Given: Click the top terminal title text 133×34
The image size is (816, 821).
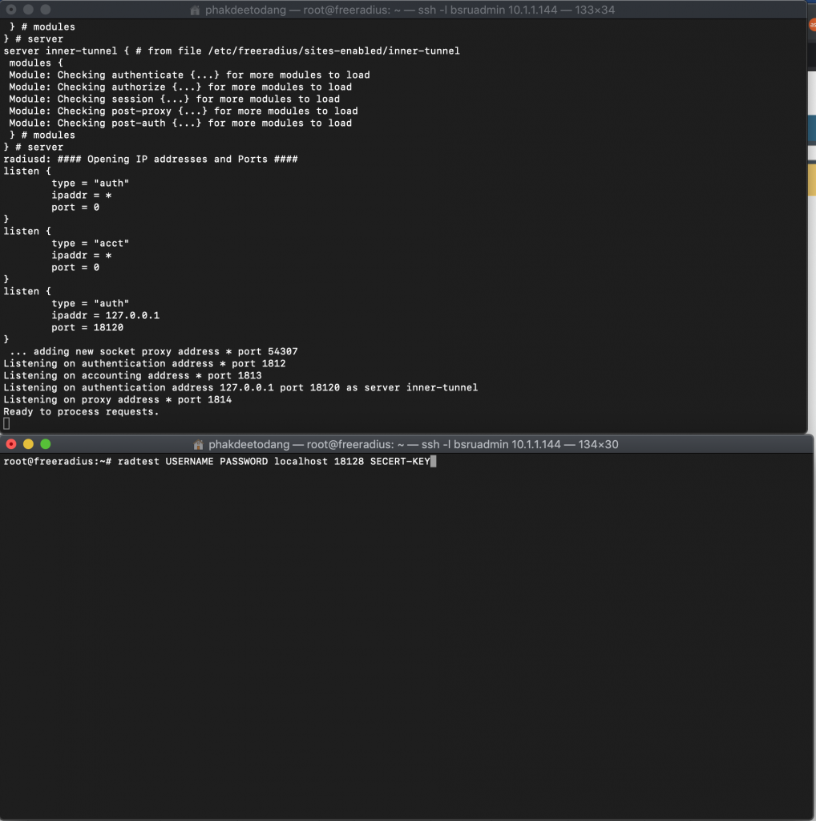Looking at the screenshot, I should pos(595,10).
